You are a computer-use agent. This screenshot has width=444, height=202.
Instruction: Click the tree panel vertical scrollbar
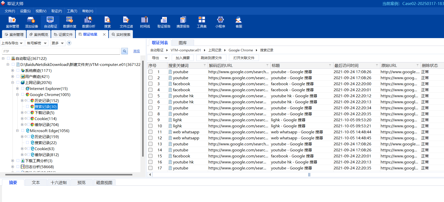(143, 108)
